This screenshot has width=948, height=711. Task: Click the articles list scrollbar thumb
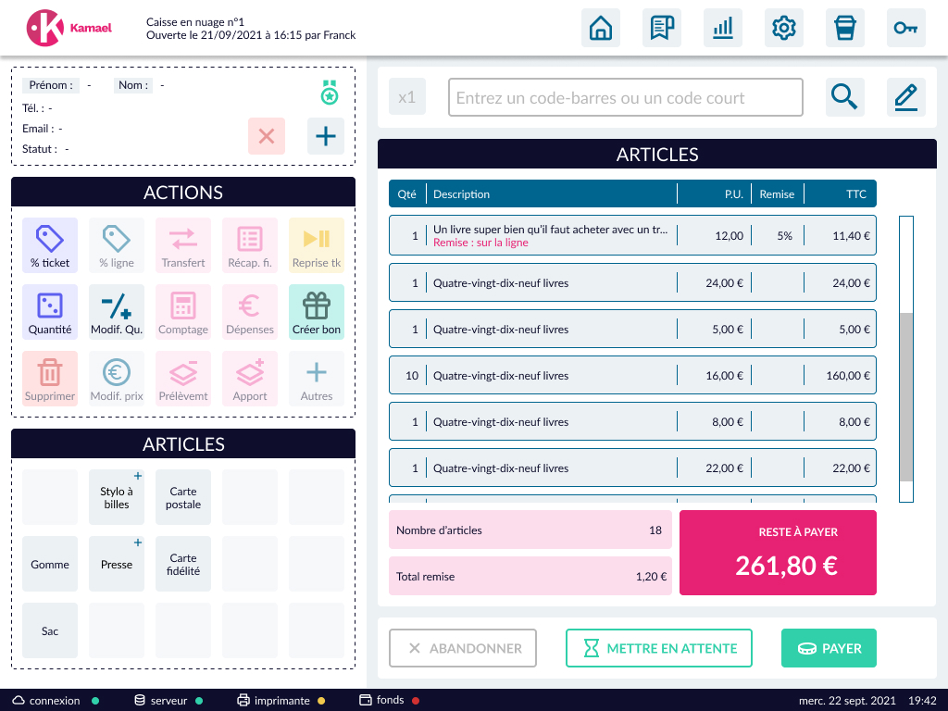[906, 396]
